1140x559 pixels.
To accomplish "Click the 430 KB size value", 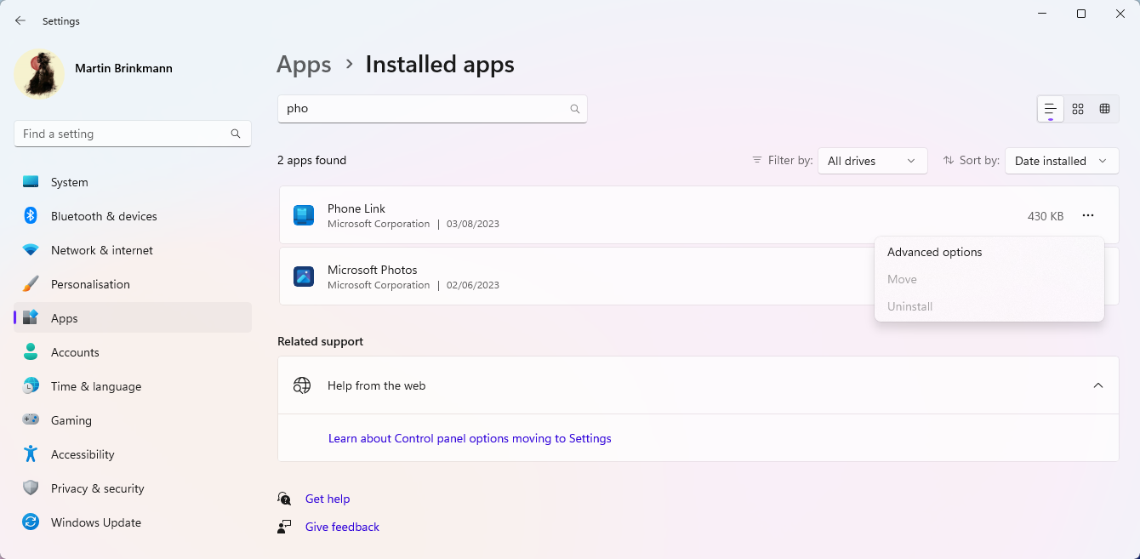I will pos(1046,216).
